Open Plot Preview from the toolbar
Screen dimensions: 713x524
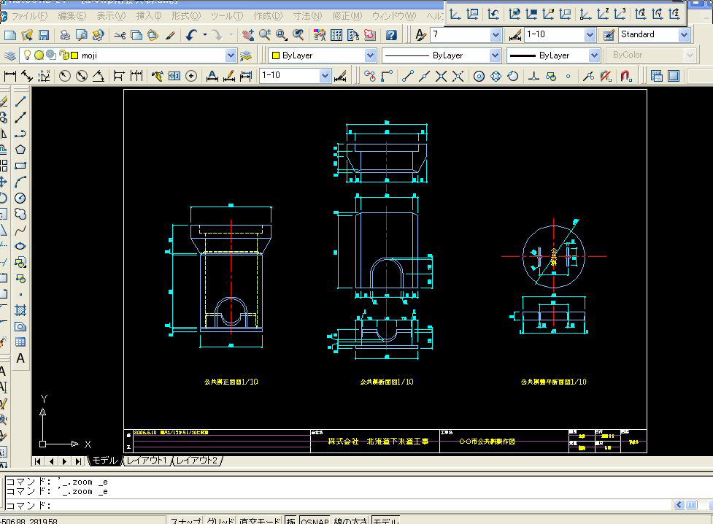82,35
